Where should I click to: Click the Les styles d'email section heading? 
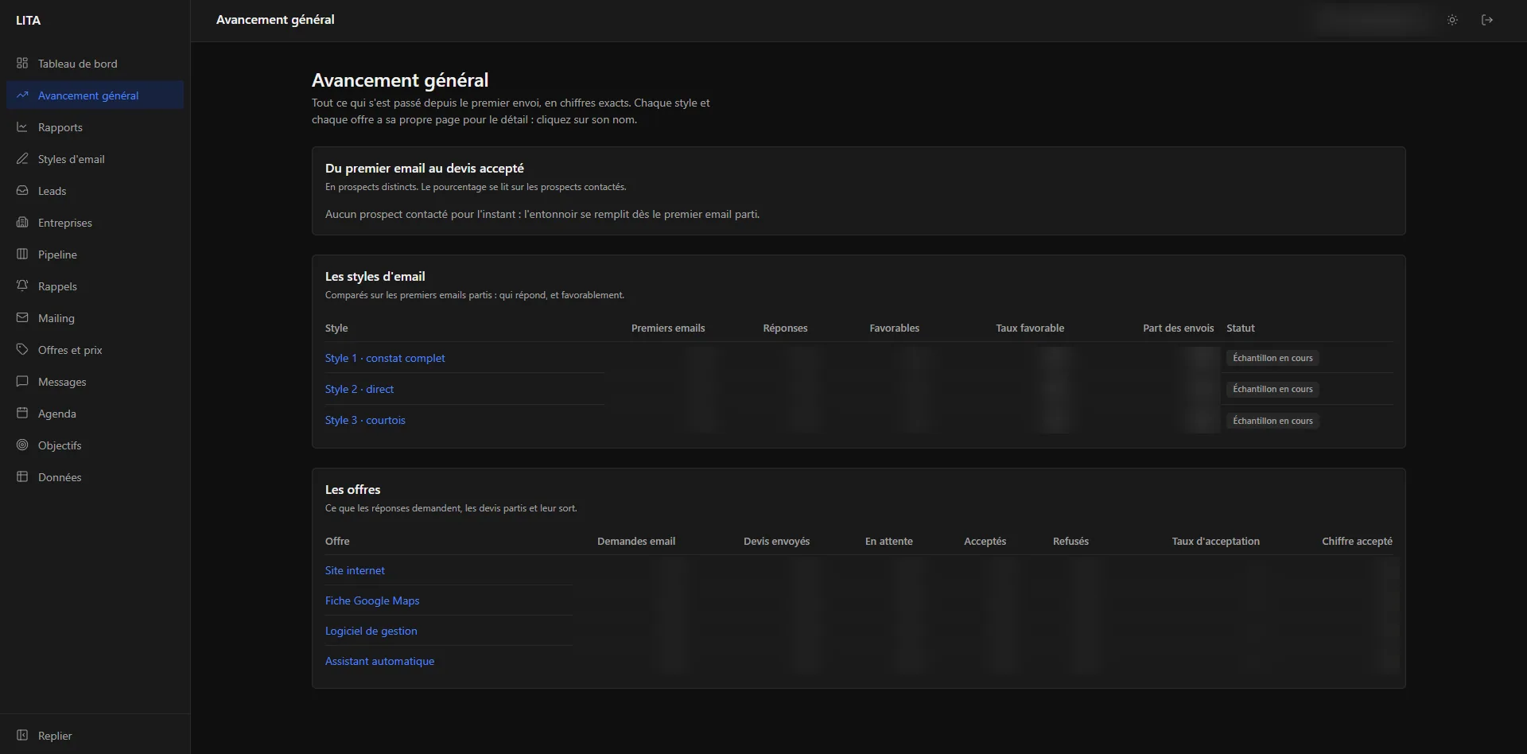pyautogui.click(x=375, y=277)
